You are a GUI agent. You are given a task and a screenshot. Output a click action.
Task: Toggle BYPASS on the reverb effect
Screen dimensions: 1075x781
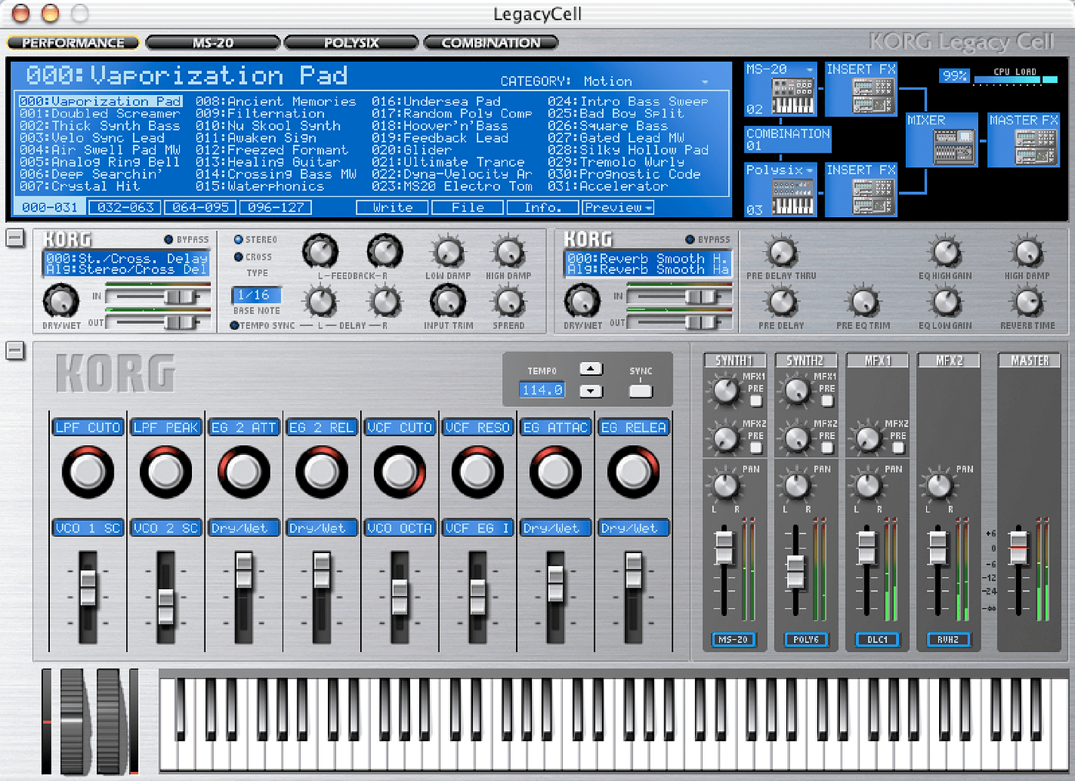pyautogui.click(x=690, y=239)
